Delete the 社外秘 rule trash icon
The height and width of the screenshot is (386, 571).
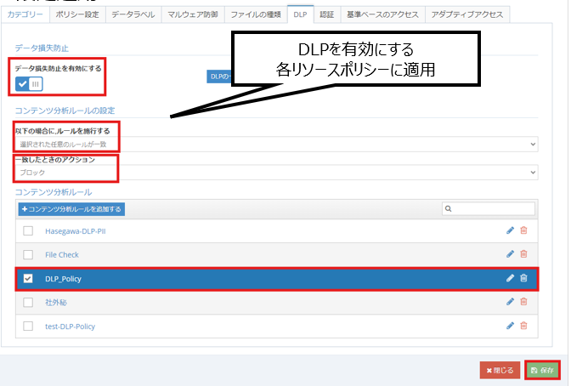tap(523, 302)
